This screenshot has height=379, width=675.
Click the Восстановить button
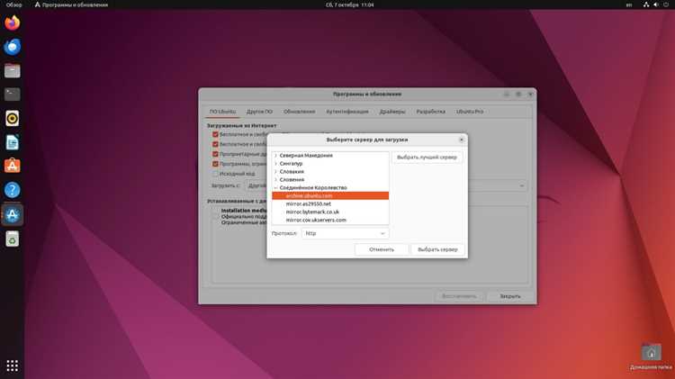pos(459,296)
